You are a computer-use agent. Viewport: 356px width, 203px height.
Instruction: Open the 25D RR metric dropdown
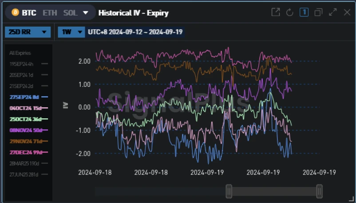click(28, 32)
